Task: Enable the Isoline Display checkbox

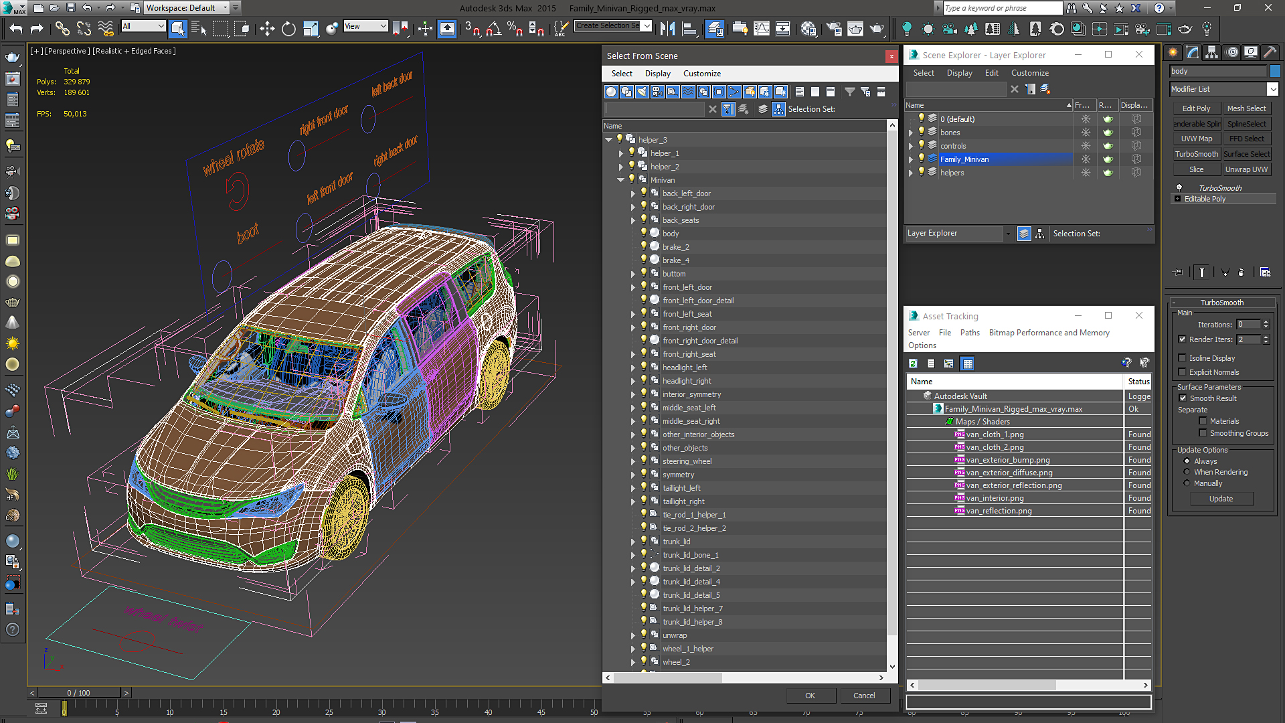Action: (1182, 358)
